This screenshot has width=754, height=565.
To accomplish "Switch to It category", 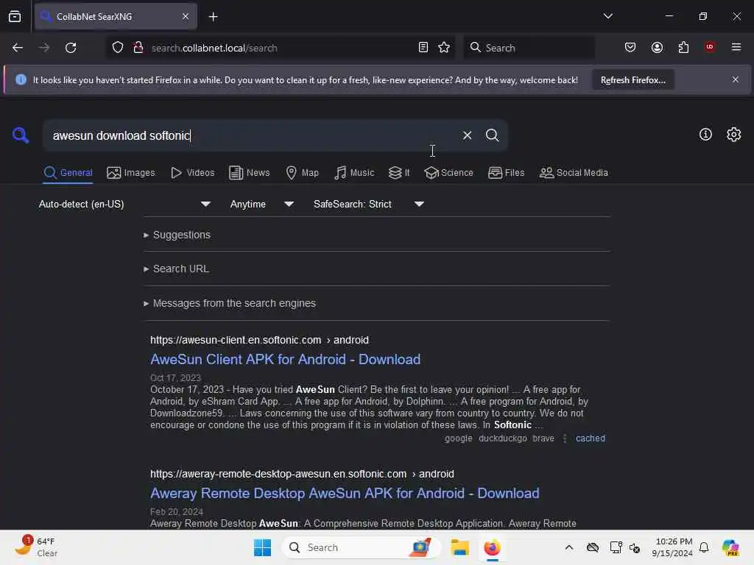I will (x=399, y=173).
